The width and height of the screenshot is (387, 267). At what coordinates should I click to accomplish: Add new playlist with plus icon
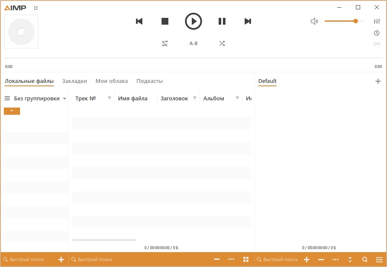(378, 81)
